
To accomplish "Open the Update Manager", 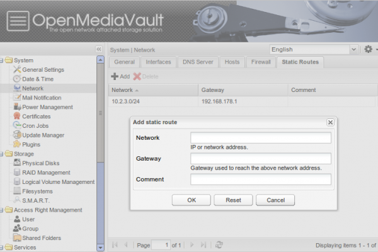I will point(43,135).
